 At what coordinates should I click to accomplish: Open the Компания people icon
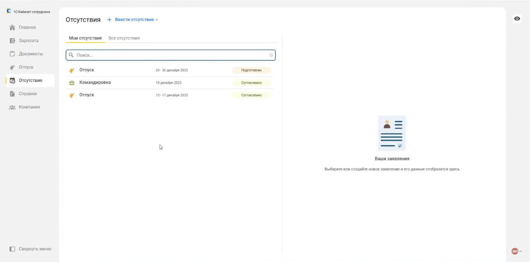point(12,107)
